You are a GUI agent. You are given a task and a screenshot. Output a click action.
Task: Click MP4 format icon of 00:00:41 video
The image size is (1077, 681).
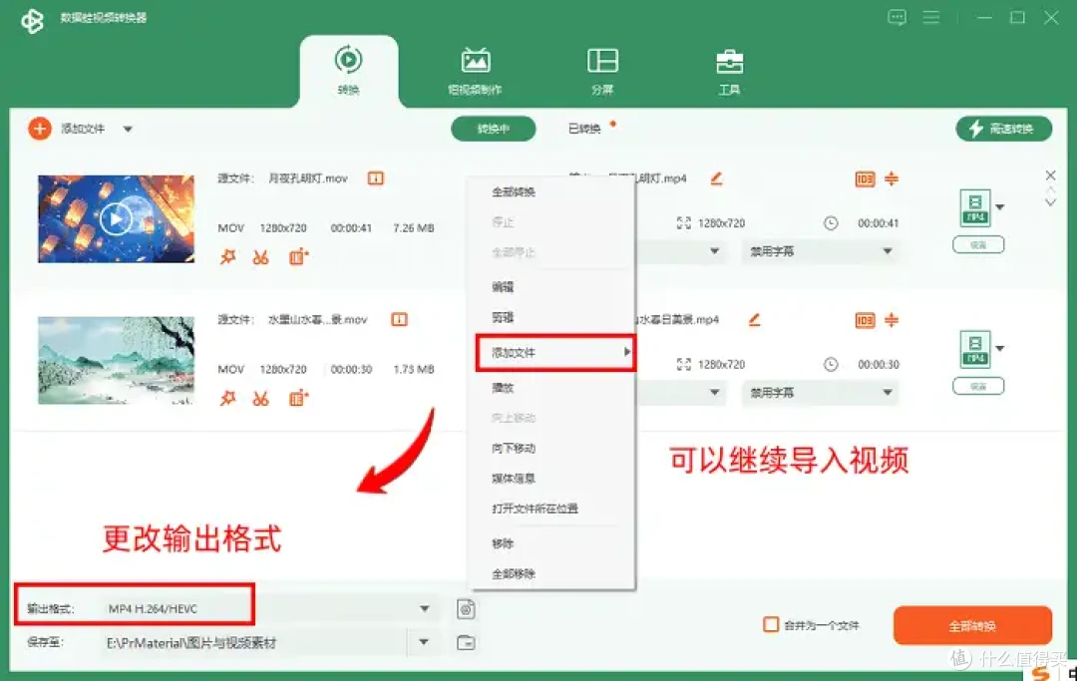click(975, 207)
